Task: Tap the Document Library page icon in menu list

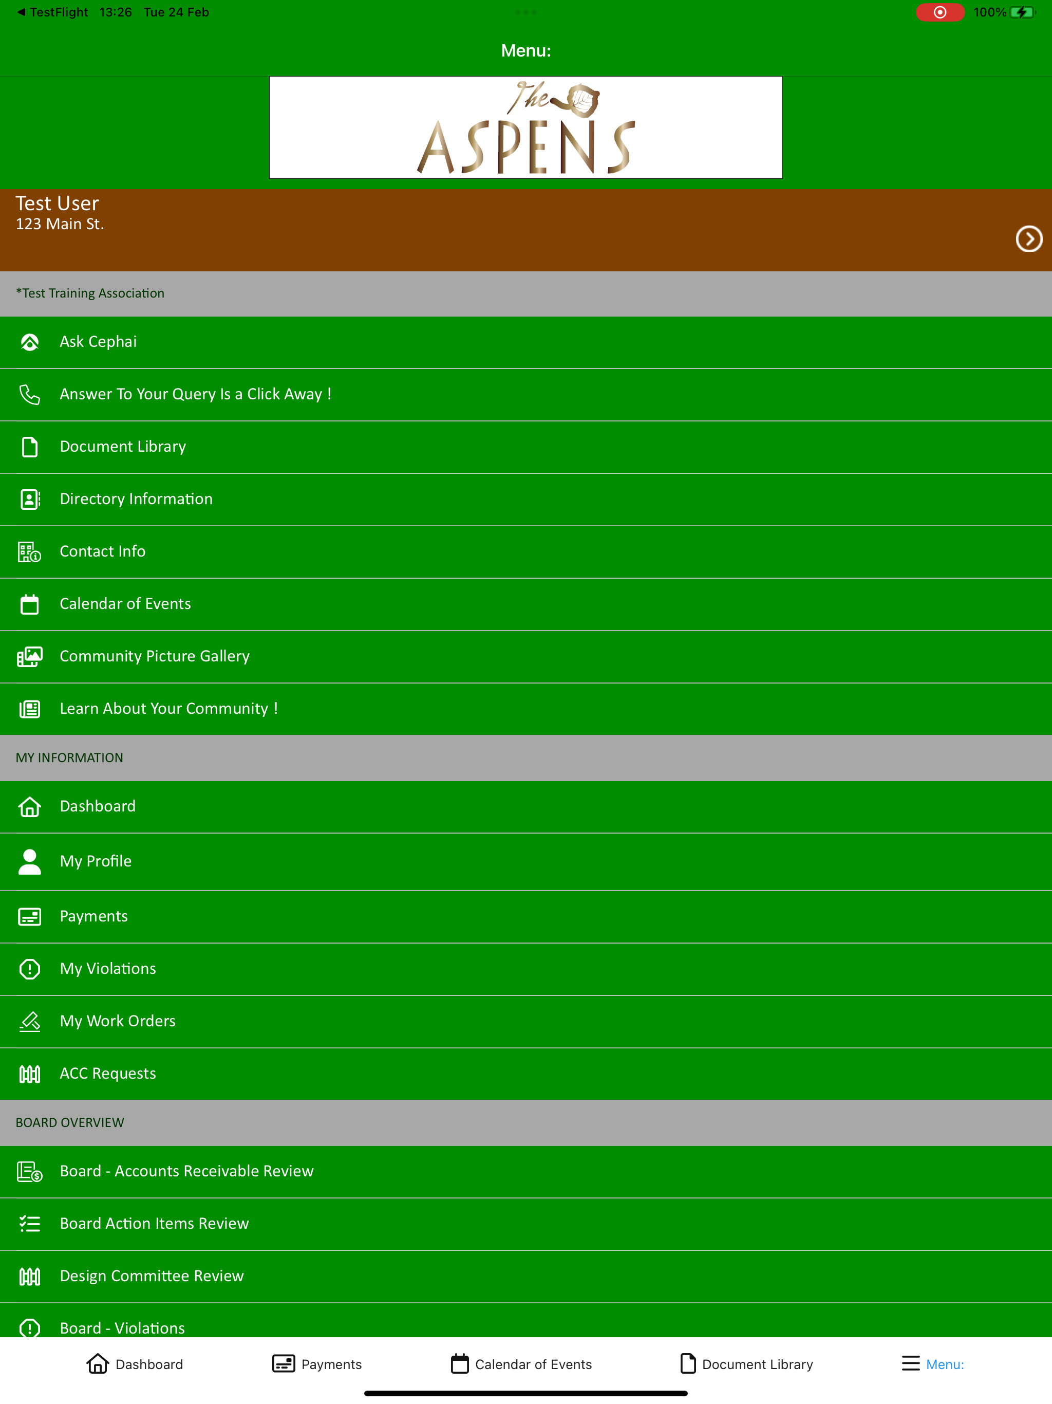Action: (30, 447)
